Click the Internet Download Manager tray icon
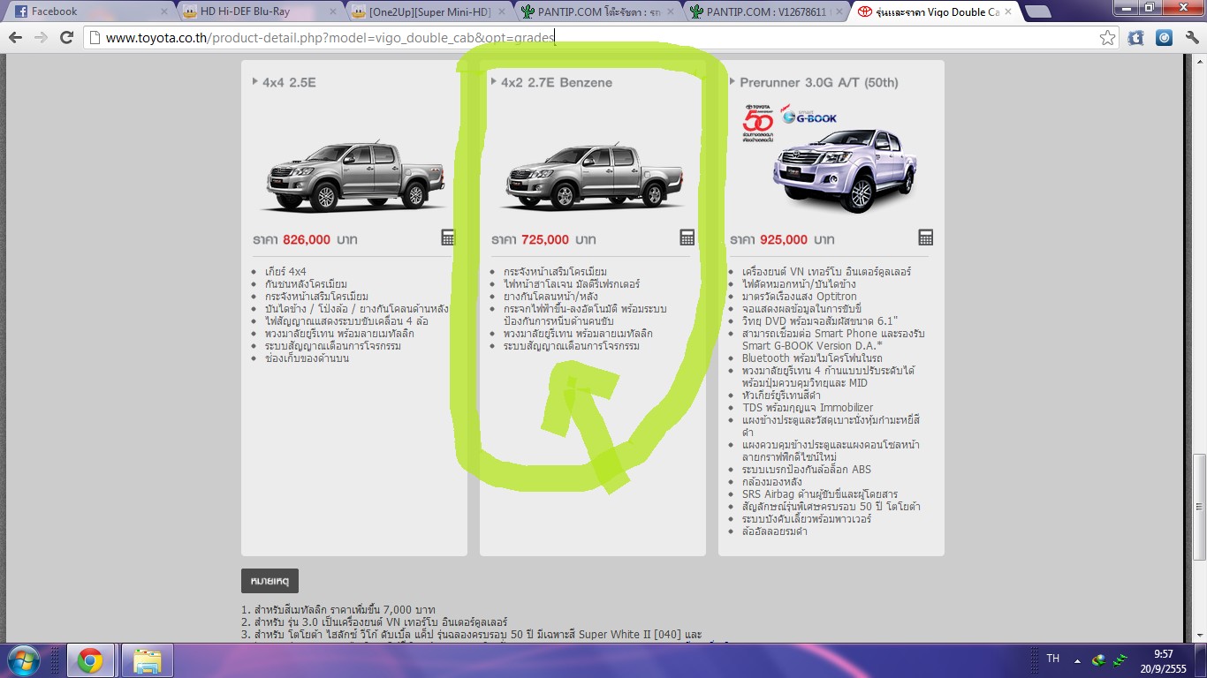Screen dimensions: 1207x678 click(1099, 659)
